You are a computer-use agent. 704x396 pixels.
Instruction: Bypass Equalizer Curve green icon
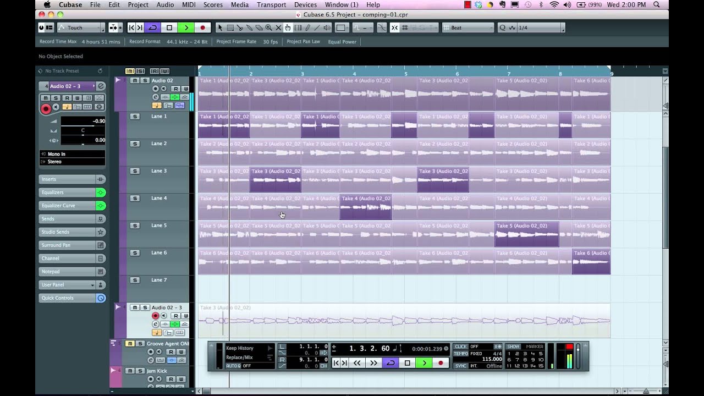click(x=101, y=206)
